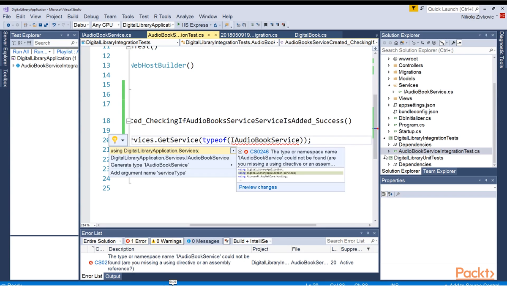Screen dimensions: 507x286
Task: Click the CS0246 error code link in tooltip
Action: pos(259,152)
